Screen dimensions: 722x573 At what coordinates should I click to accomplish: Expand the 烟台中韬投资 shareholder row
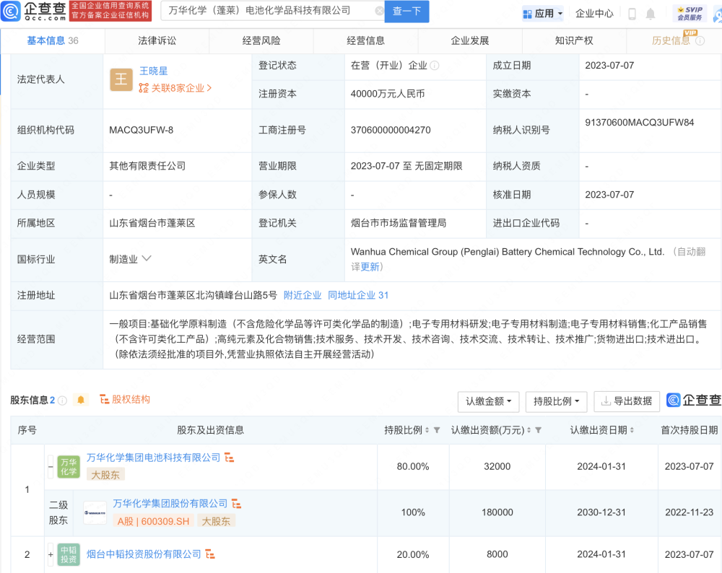pos(50,554)
